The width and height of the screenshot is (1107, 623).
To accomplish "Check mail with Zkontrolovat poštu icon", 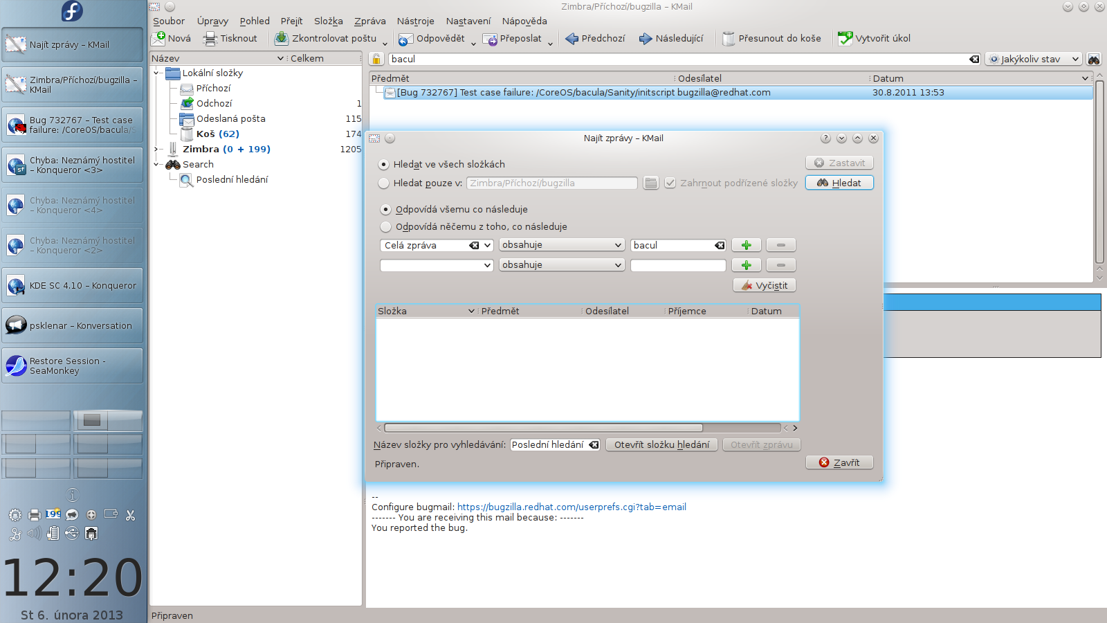I will tap(282, 38).
